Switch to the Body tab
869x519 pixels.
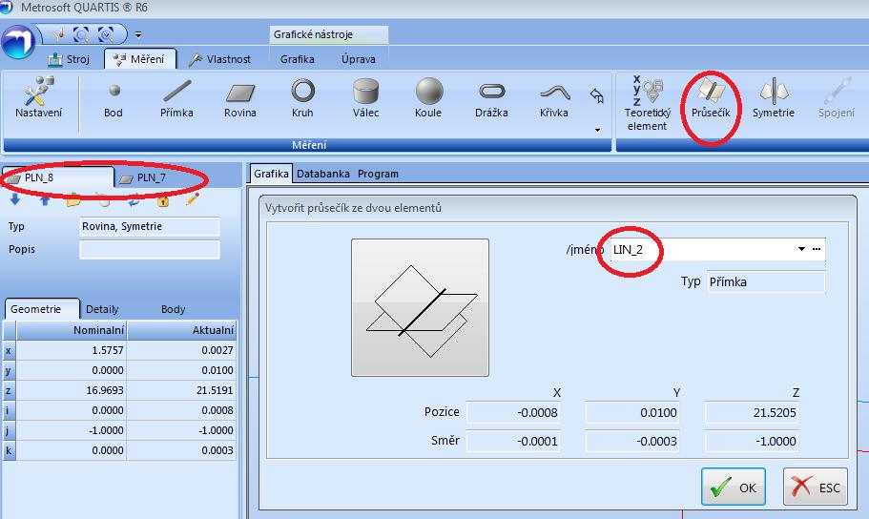(x=173, y=309)
